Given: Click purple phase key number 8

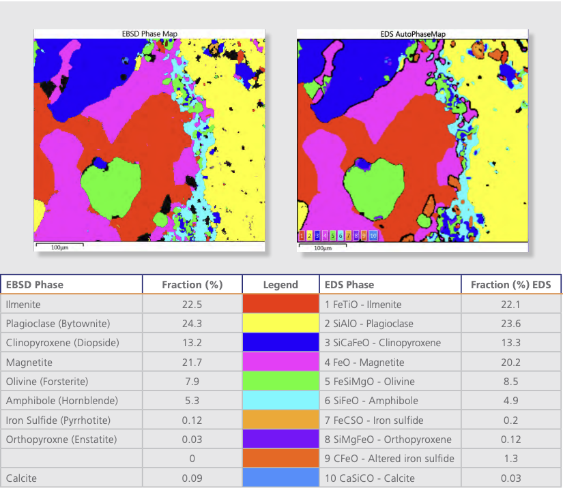Looking at the screenshot, I should click(x=356, y=236).
